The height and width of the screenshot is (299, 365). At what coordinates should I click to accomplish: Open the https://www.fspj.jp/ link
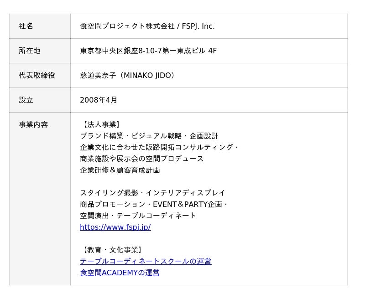[x=115, y=227]
